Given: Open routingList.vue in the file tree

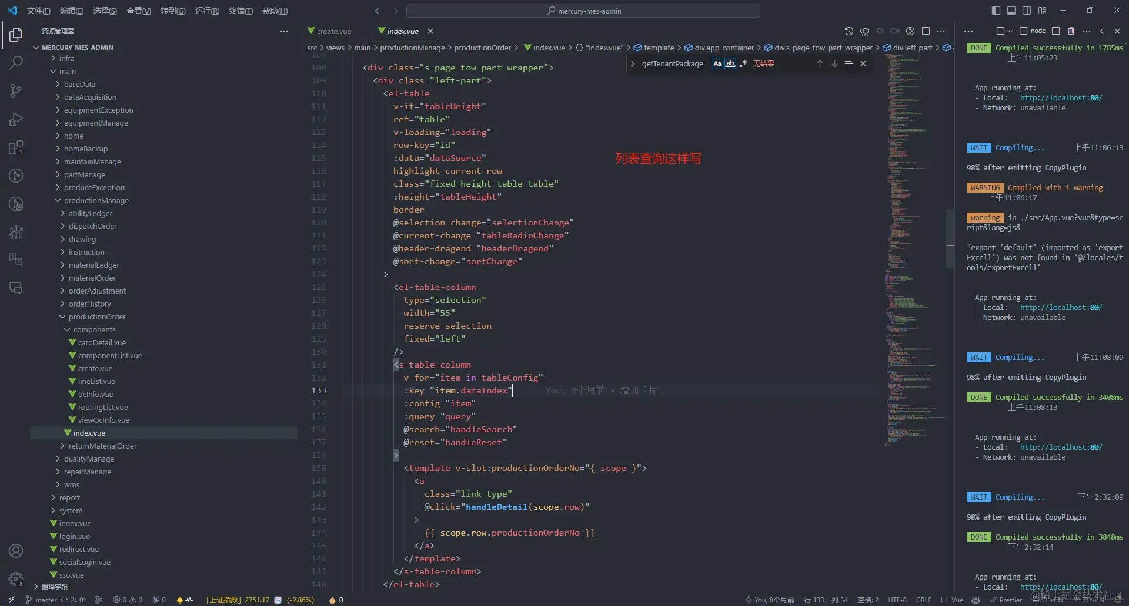Looking at the screenshot, I should (103, 407).
